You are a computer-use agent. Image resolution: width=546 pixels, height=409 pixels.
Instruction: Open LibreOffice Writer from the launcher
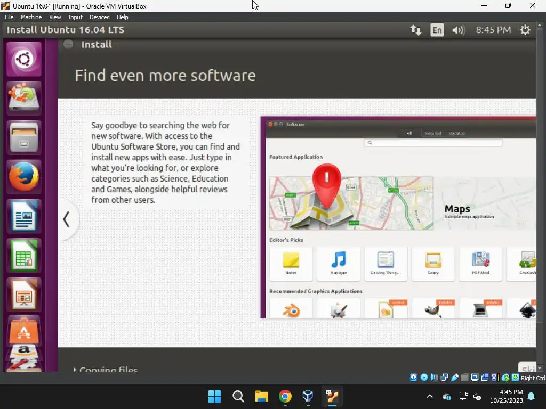pyautogui.click(x=23, y=216)
